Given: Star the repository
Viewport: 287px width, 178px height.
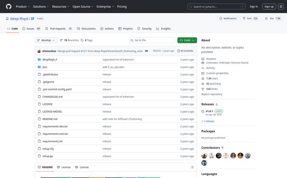Looking at the screenshot, I should pyautogui.click(x=273, y=19).
